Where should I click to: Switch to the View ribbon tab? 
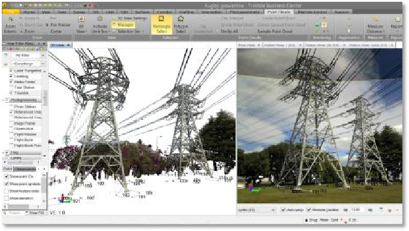point(46,11)
